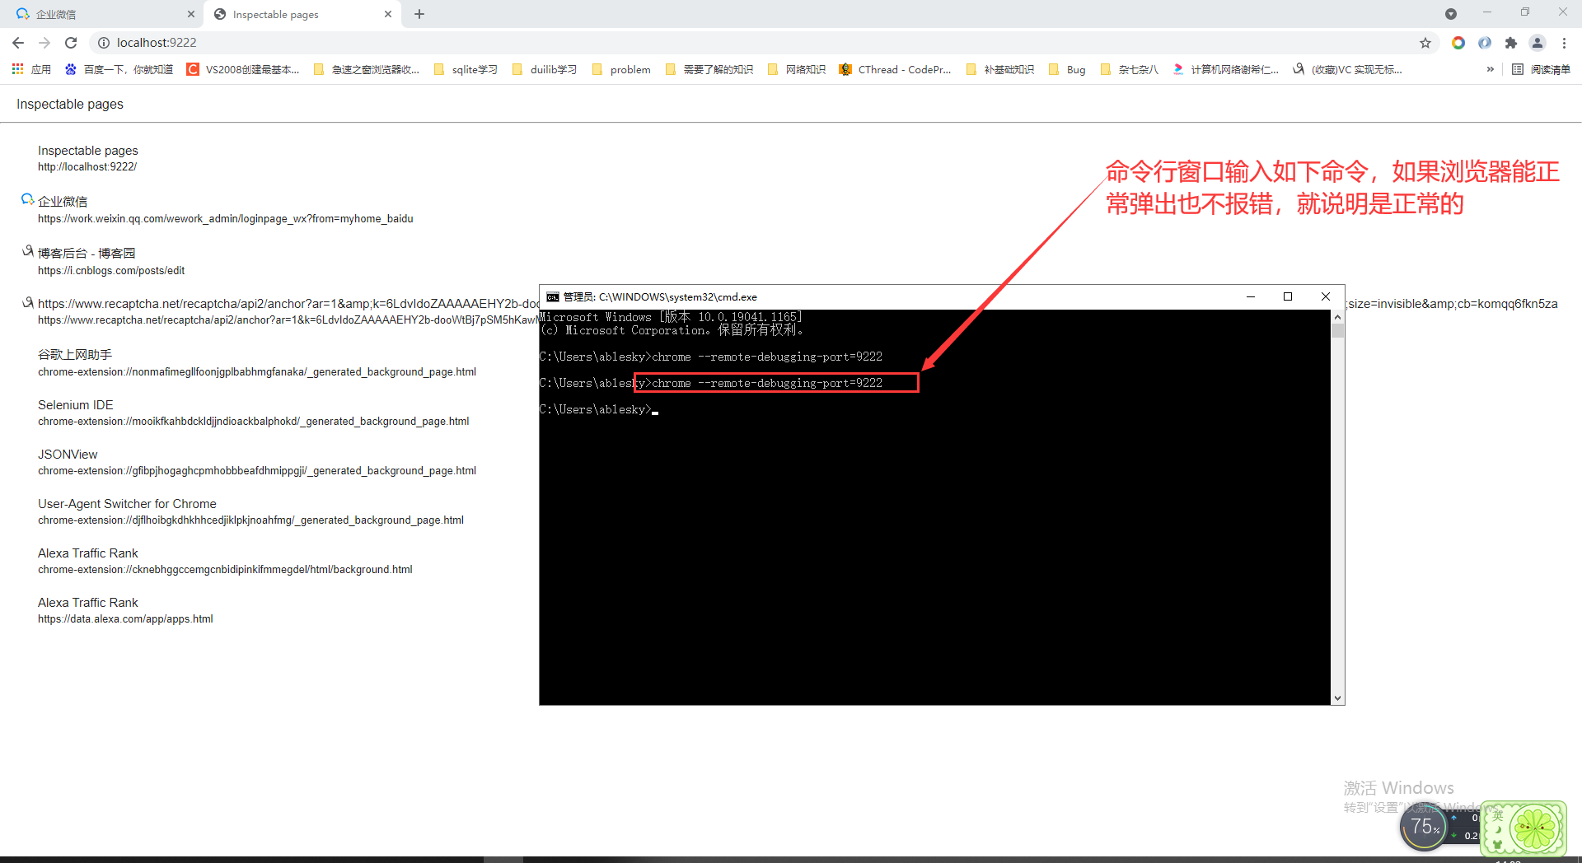Screen dimensions: 1582x863
Task: Open the CThread - CodeProject bookmark
Action: tap(895, 69)
